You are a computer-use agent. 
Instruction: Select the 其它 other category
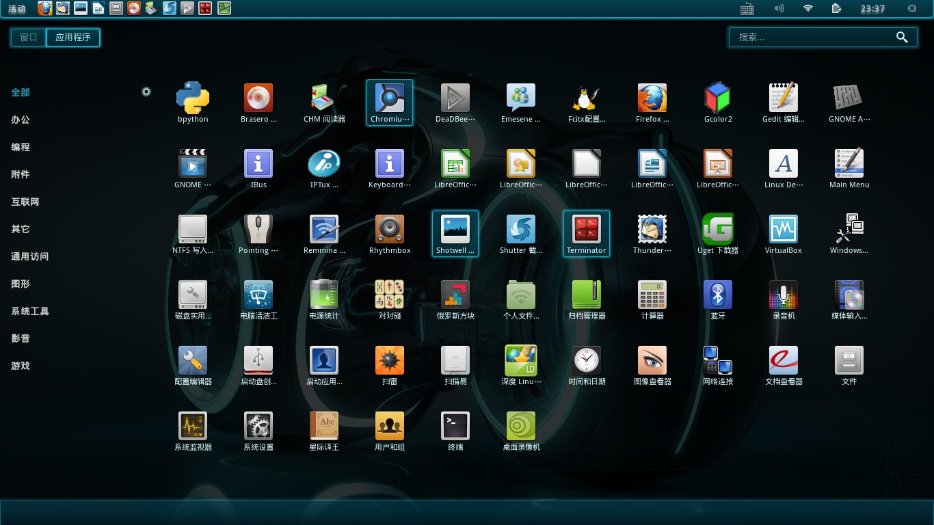pyautogui.click(x=21, y=229)
